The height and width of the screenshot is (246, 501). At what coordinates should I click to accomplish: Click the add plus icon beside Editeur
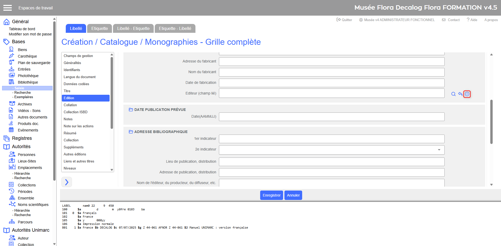click(467, 94)
